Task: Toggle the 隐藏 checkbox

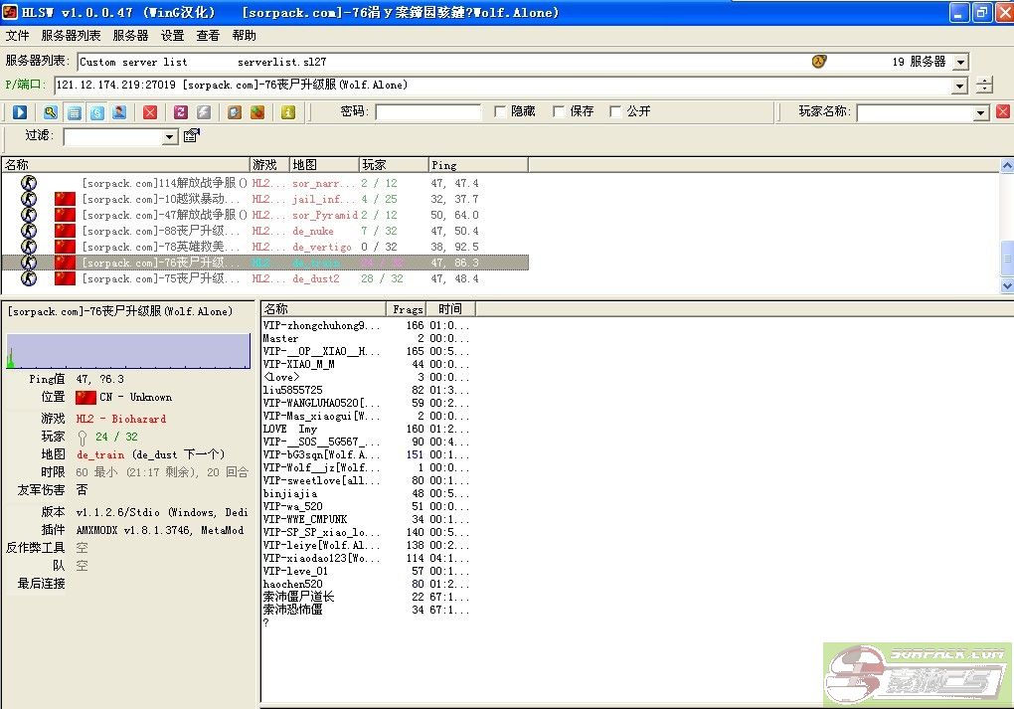Action: (x=500, y=111)
